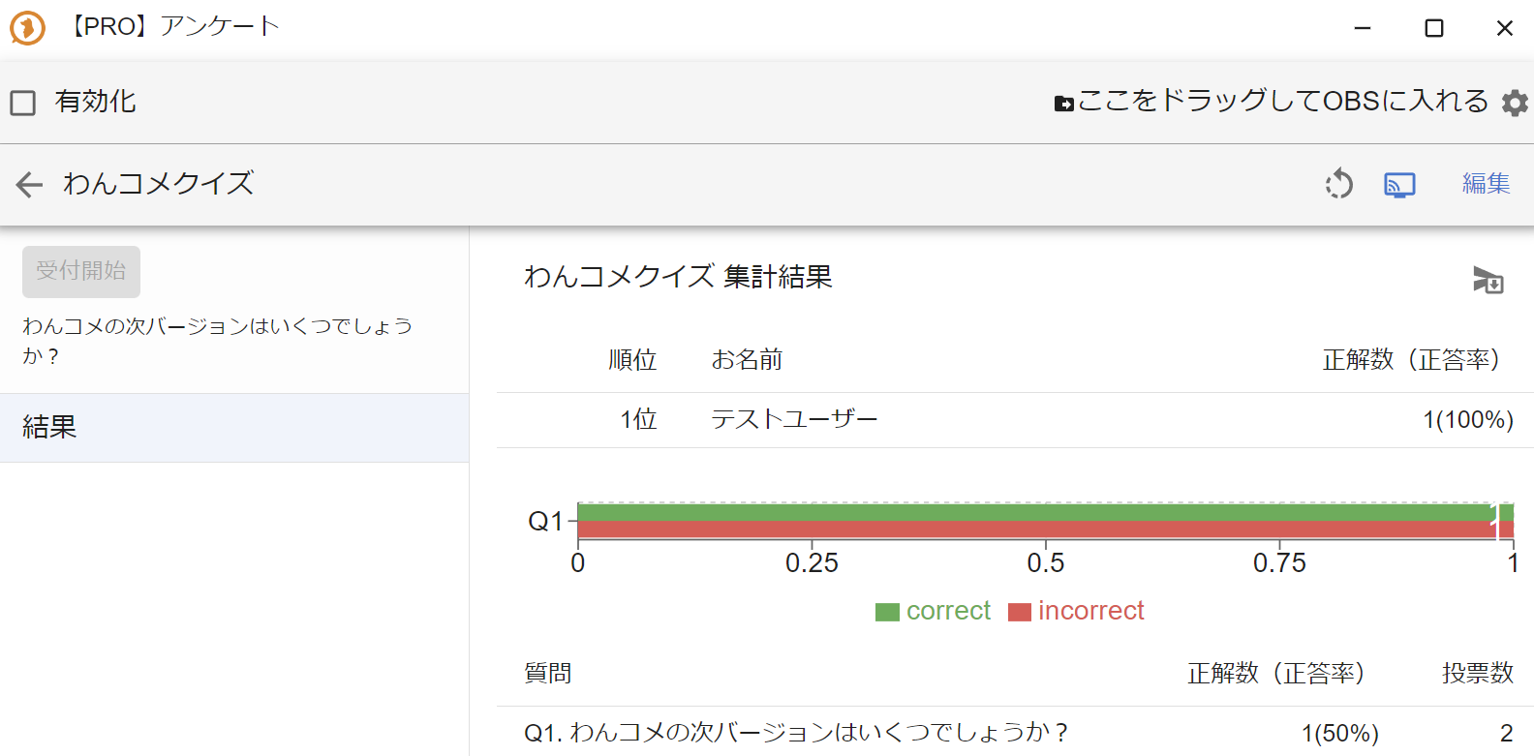Maximize the アンケート window
This screenshot has height=756, width=1534.
[x=1434, y=28]
